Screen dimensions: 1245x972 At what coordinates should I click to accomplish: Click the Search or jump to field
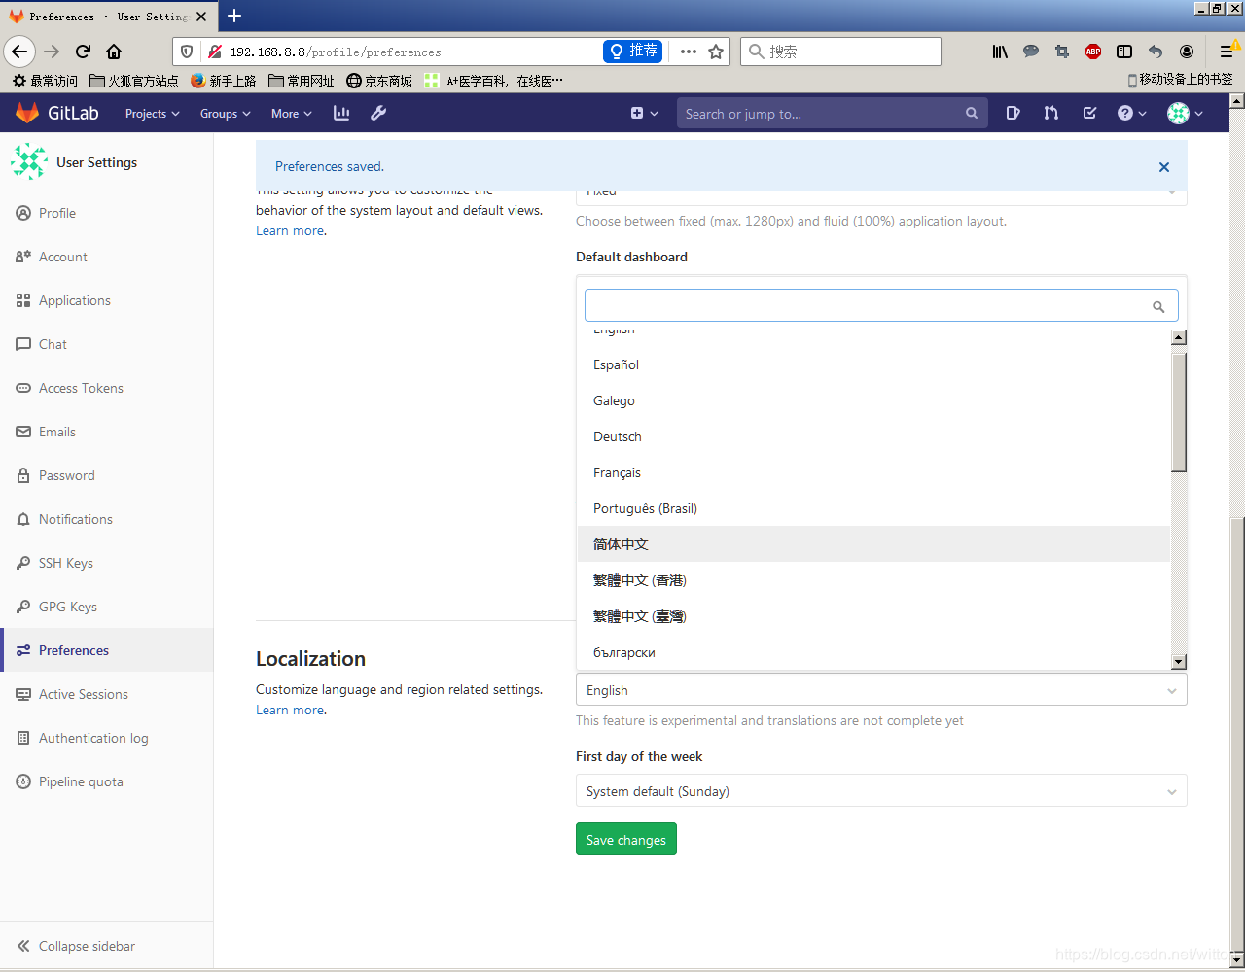[x=832, y=113]
